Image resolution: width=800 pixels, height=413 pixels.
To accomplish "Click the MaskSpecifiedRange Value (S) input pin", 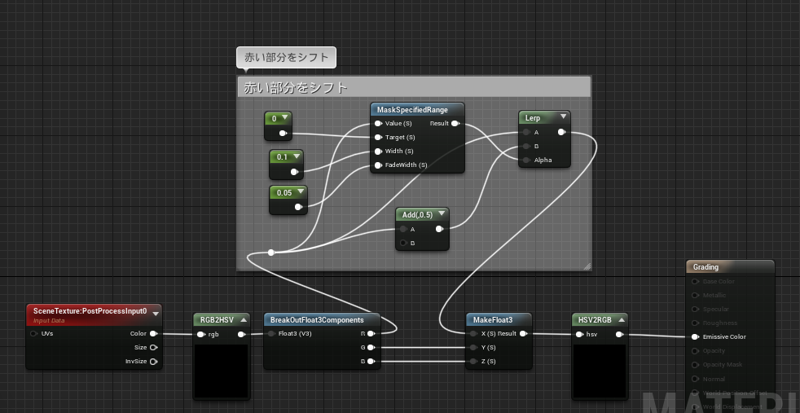I will click(378, 123).
